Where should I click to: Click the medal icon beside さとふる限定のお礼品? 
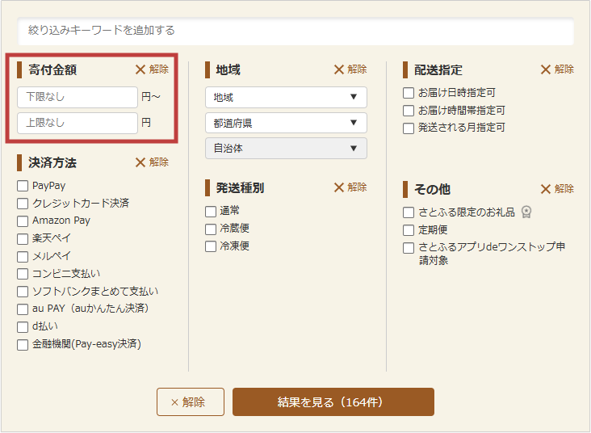(526, 212)
